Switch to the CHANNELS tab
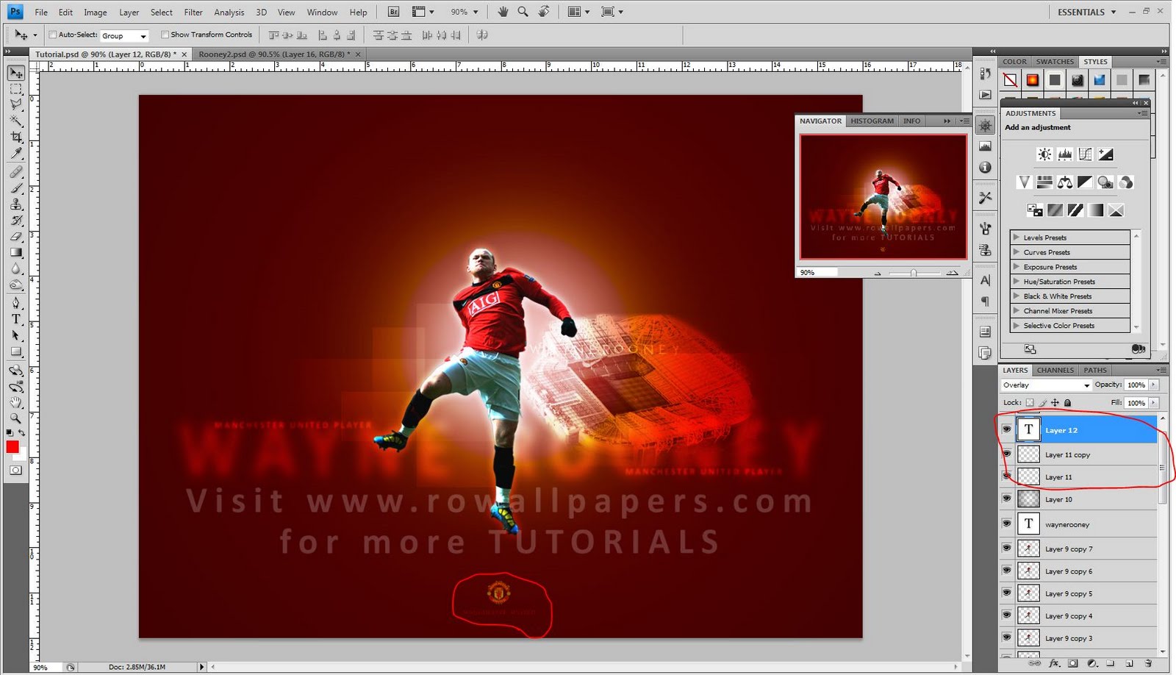Viewport: 1176px width, 675px height. click(1055, 370)
